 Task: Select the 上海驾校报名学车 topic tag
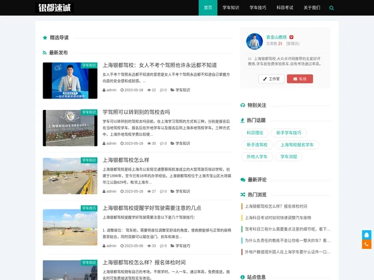[297, 145]
